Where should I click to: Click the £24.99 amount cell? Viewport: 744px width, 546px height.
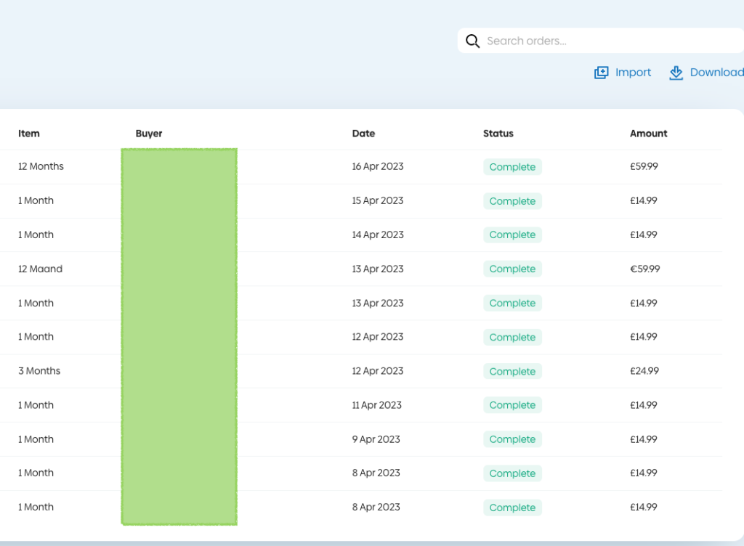(644, 371)
